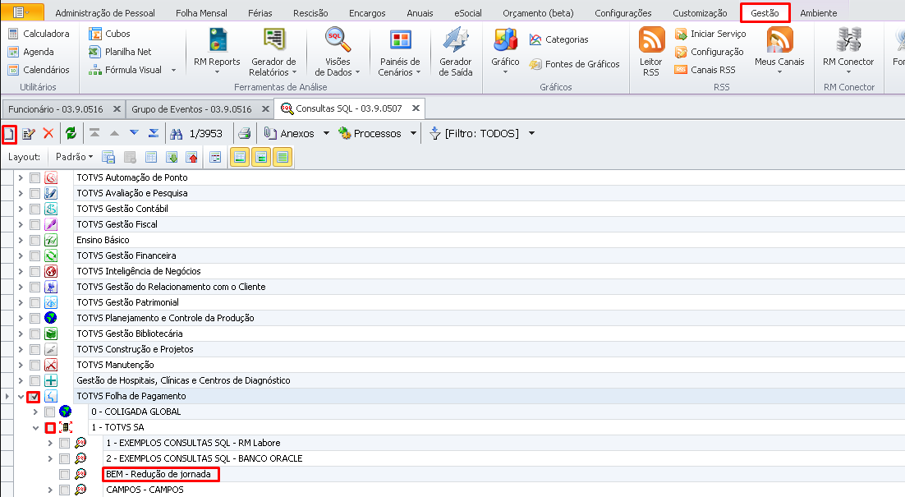Image resolution: width=905 pixels, height=497 pixels.
Task: Click the save layout icon
Action: coord(108,157)
